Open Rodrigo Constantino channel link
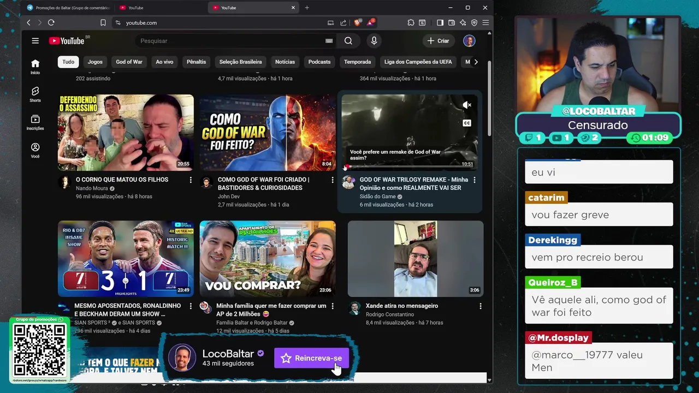This screenshot has width=699, height=393. (x=389, y=314)
